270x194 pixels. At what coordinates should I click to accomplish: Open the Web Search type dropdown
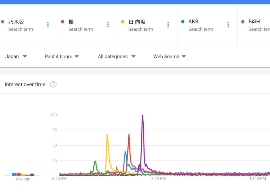169,57
